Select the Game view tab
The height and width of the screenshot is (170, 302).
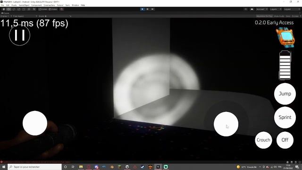point(5,13)
